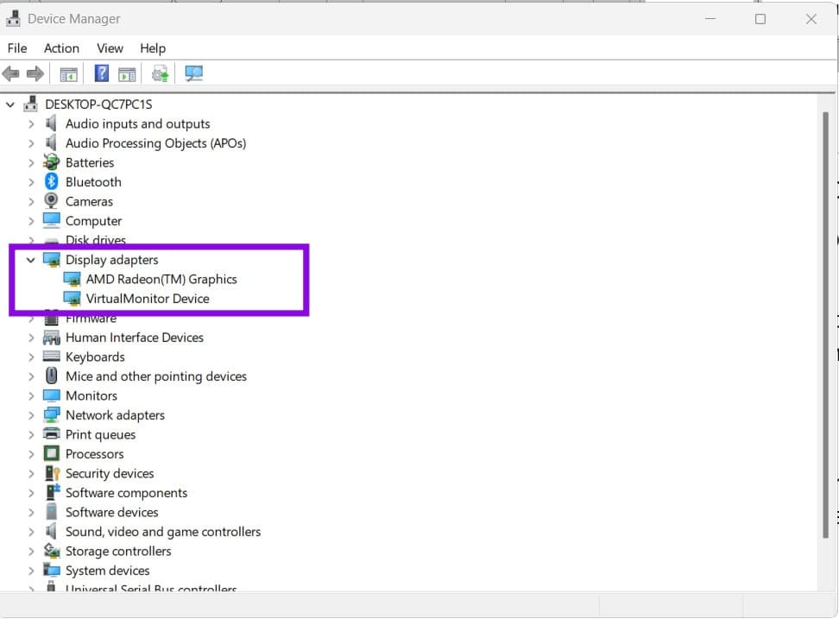
Task: Click the Keyboards category icon
Action: (52, 357)
